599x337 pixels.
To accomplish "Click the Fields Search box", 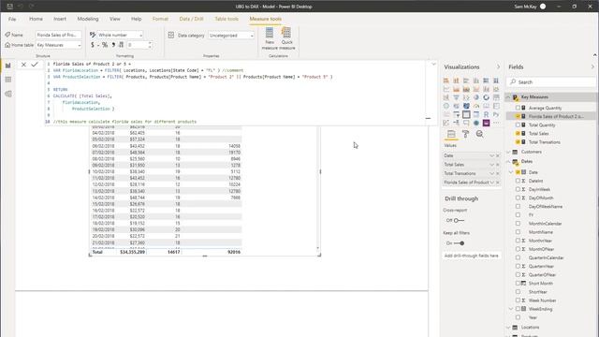I will pos(551,81).
